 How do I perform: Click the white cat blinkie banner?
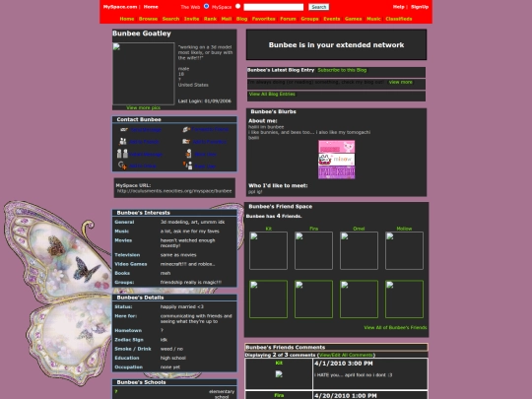tap(337, 160)
